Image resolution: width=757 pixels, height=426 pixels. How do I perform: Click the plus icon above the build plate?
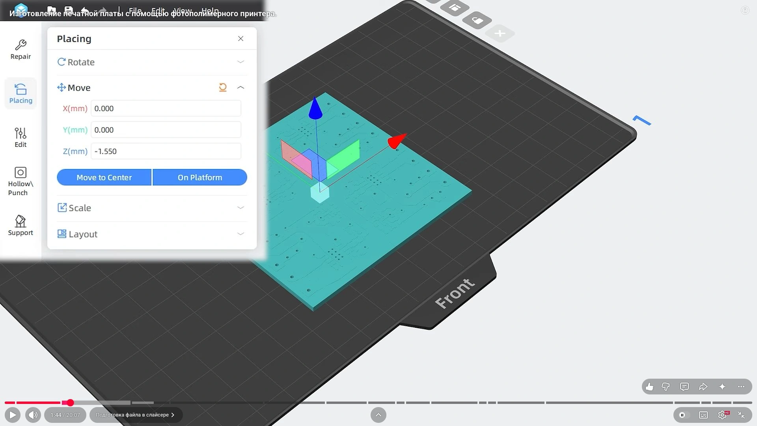pos(500,34)
